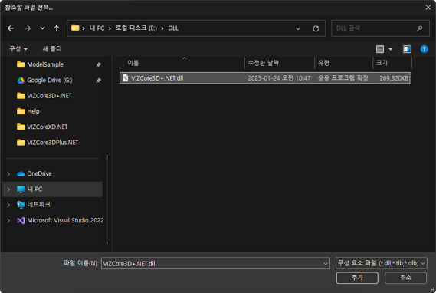Open the recent locations dropdown

tap(42, 28)
